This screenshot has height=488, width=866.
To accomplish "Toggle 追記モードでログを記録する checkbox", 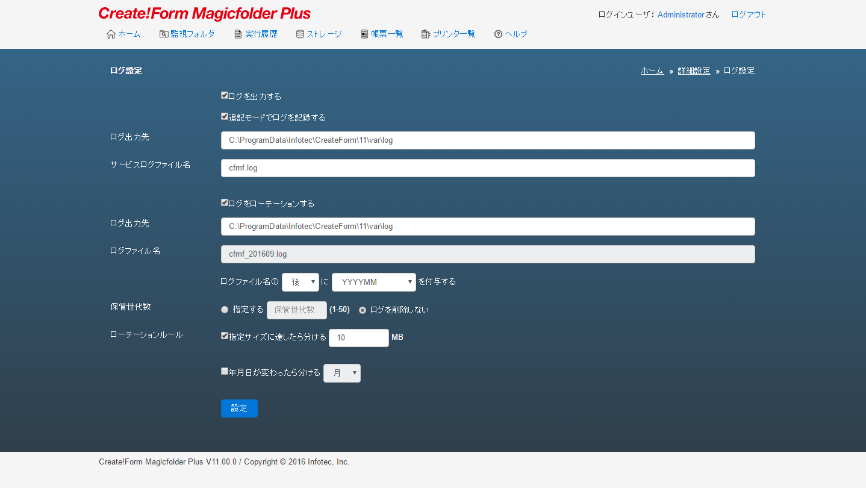I will click(x=225, y=116).
